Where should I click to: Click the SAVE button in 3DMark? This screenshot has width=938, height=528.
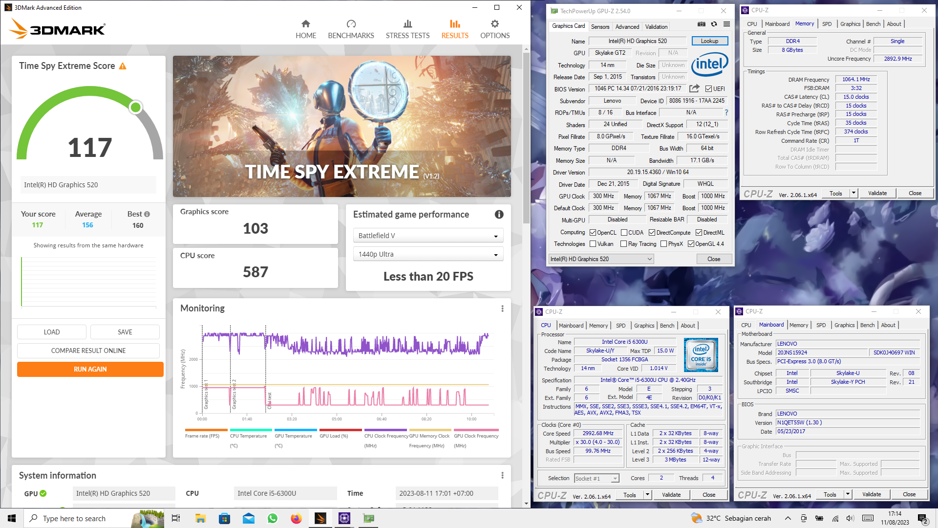[x=125, y=332]
